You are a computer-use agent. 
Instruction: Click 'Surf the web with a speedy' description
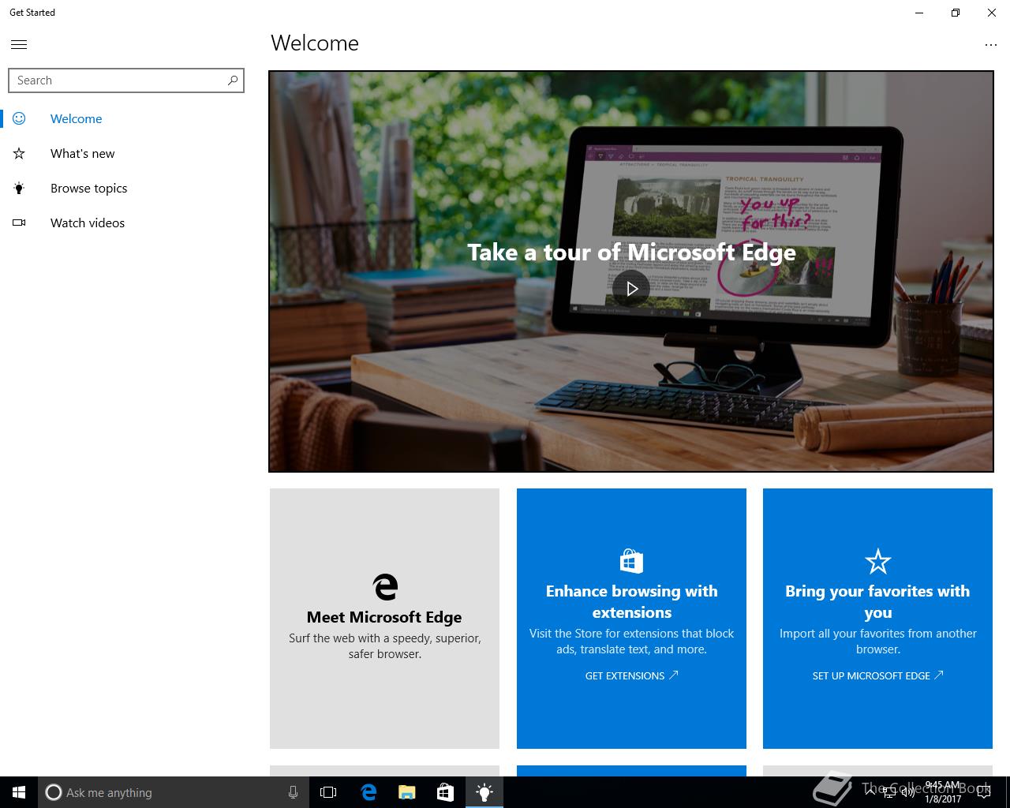384,645
